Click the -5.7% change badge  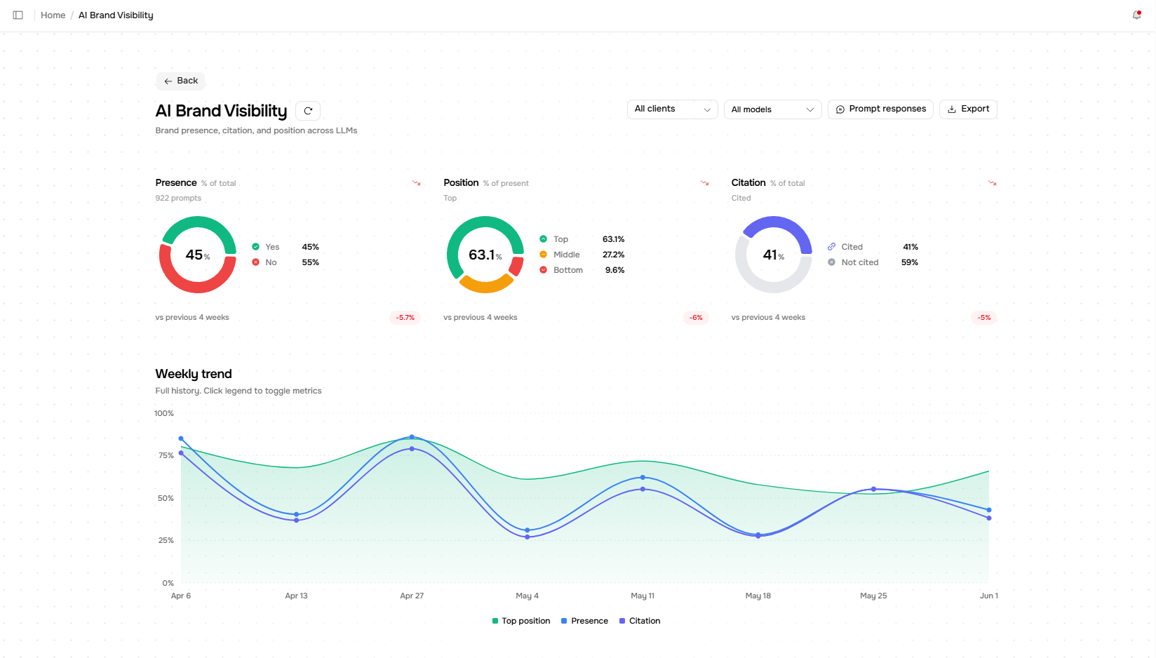(405, 318)
